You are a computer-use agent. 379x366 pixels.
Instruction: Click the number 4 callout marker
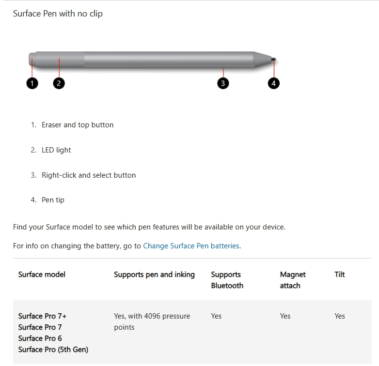(x=274, y=83)
